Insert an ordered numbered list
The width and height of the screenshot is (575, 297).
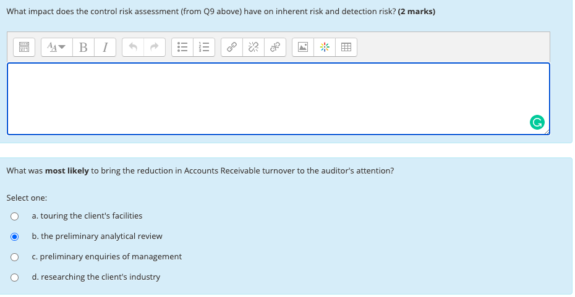(204, 48)
